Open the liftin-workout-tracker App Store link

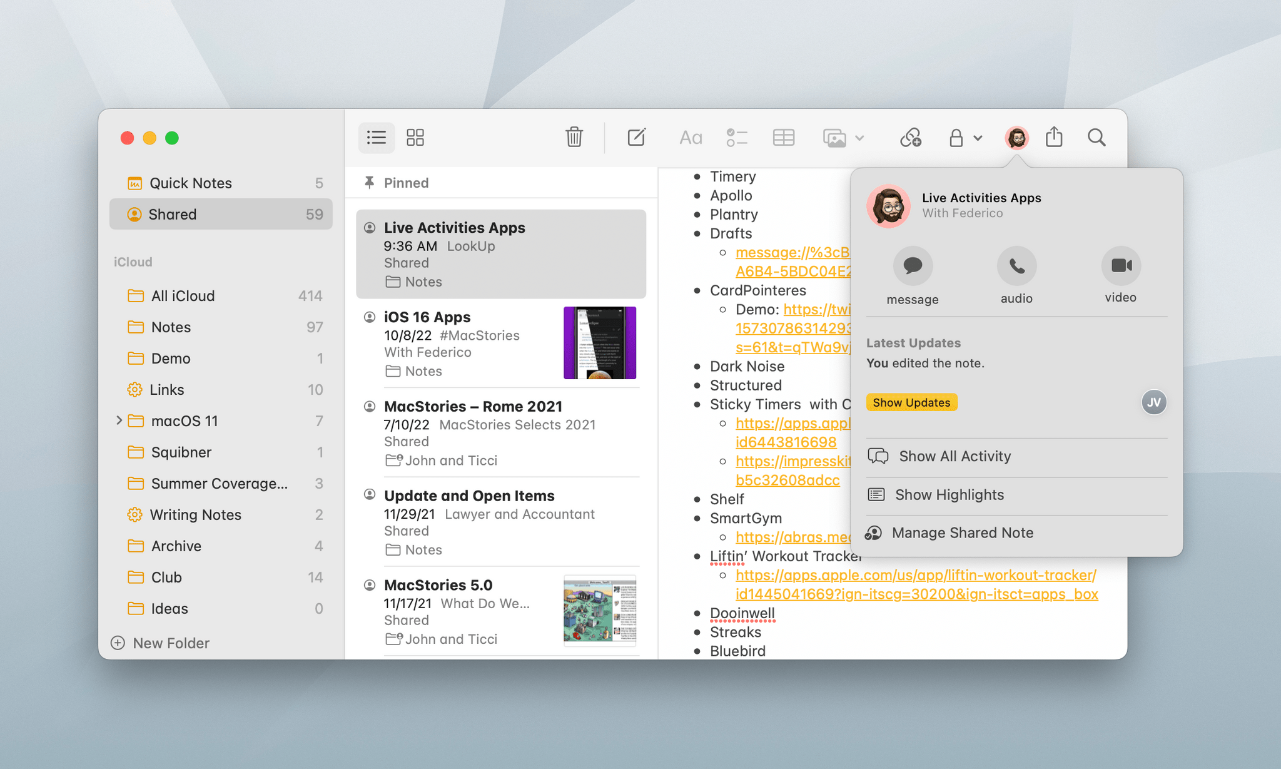pos(916,584)
